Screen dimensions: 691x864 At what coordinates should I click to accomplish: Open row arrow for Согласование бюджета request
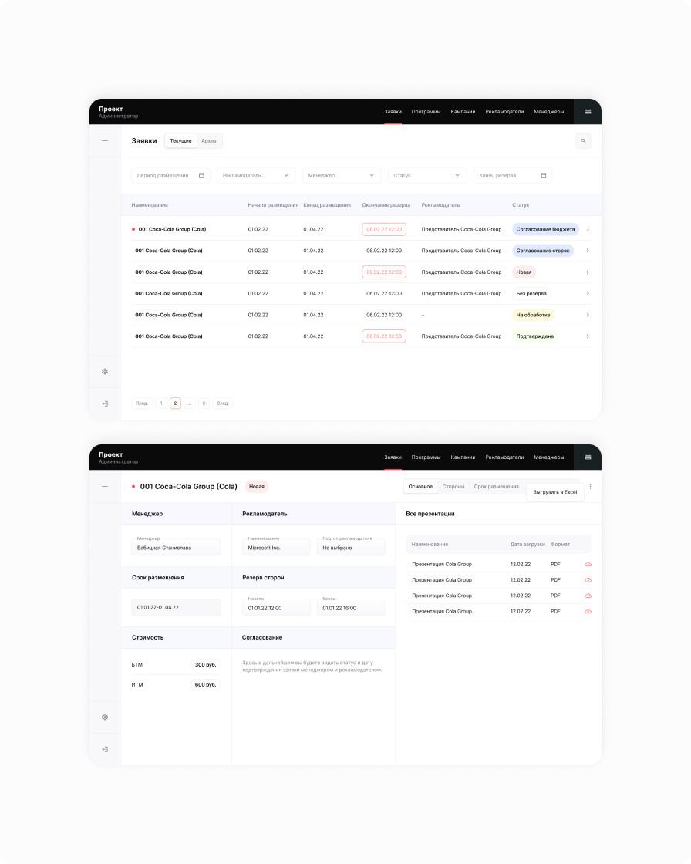click(x=588, y=229)
